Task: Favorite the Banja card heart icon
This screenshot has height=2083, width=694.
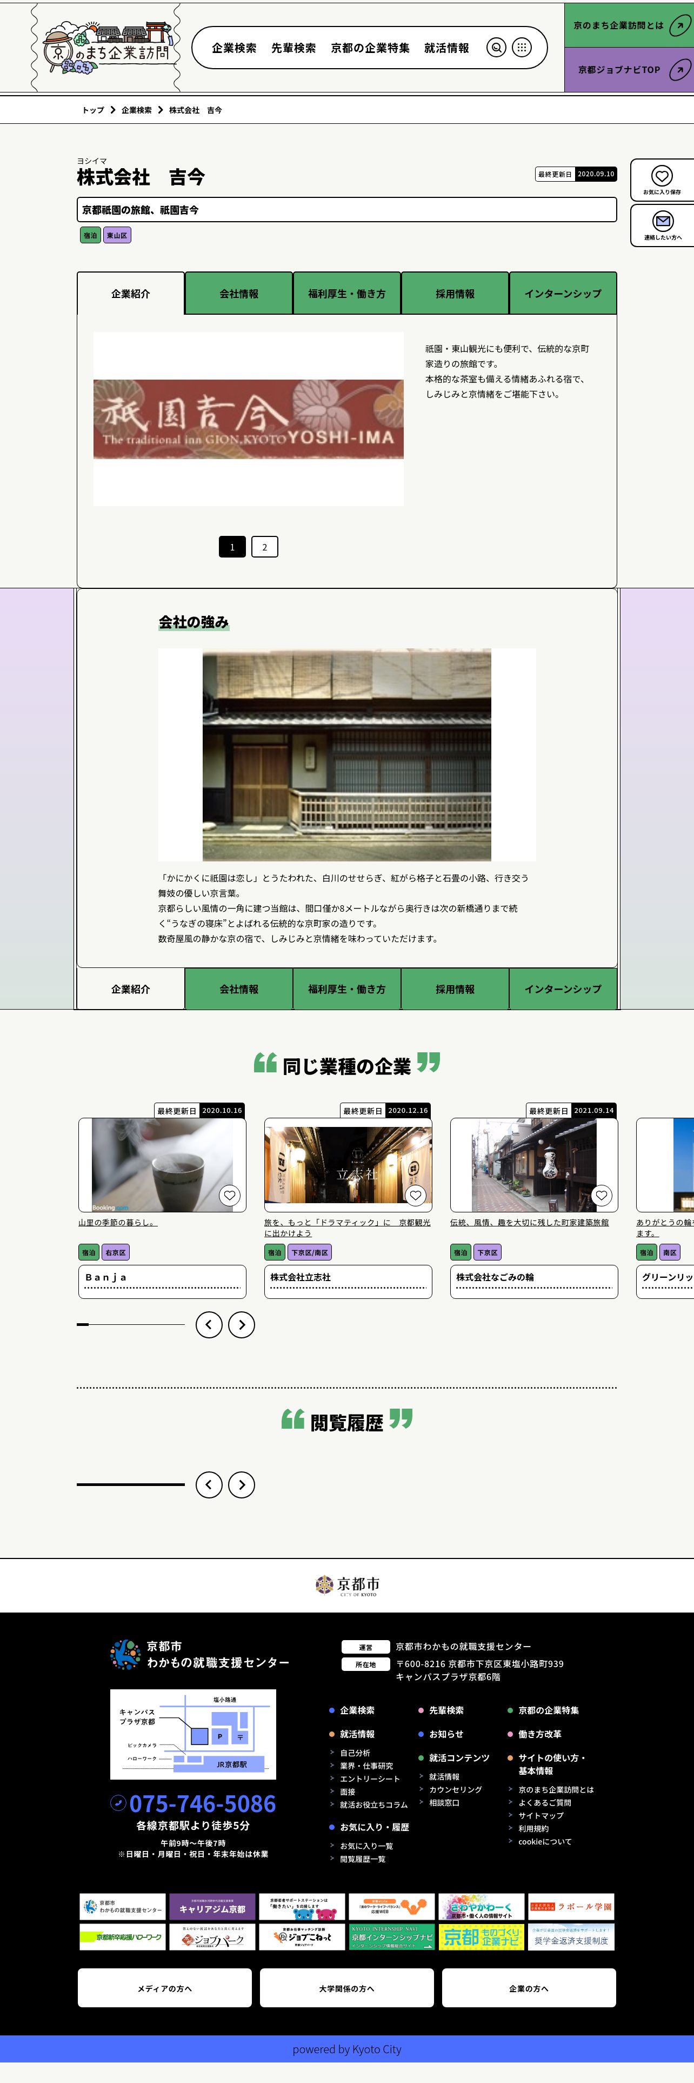Action: [x=230, y=1195]
